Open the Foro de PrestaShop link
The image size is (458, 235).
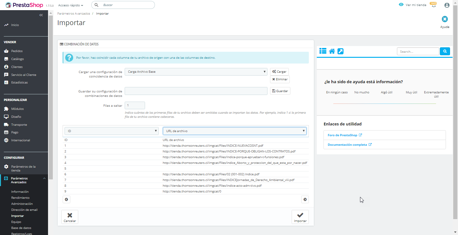(x=345, y=135)
